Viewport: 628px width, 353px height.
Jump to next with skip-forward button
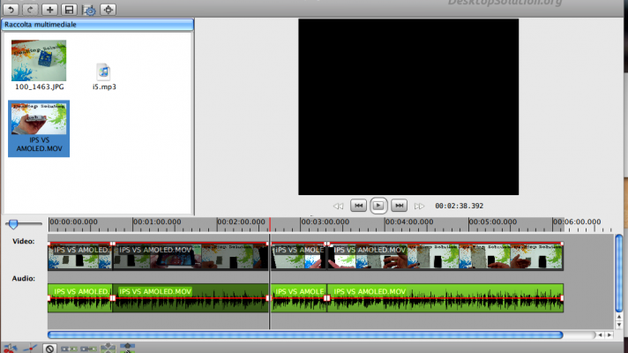[x=399, y=206]
